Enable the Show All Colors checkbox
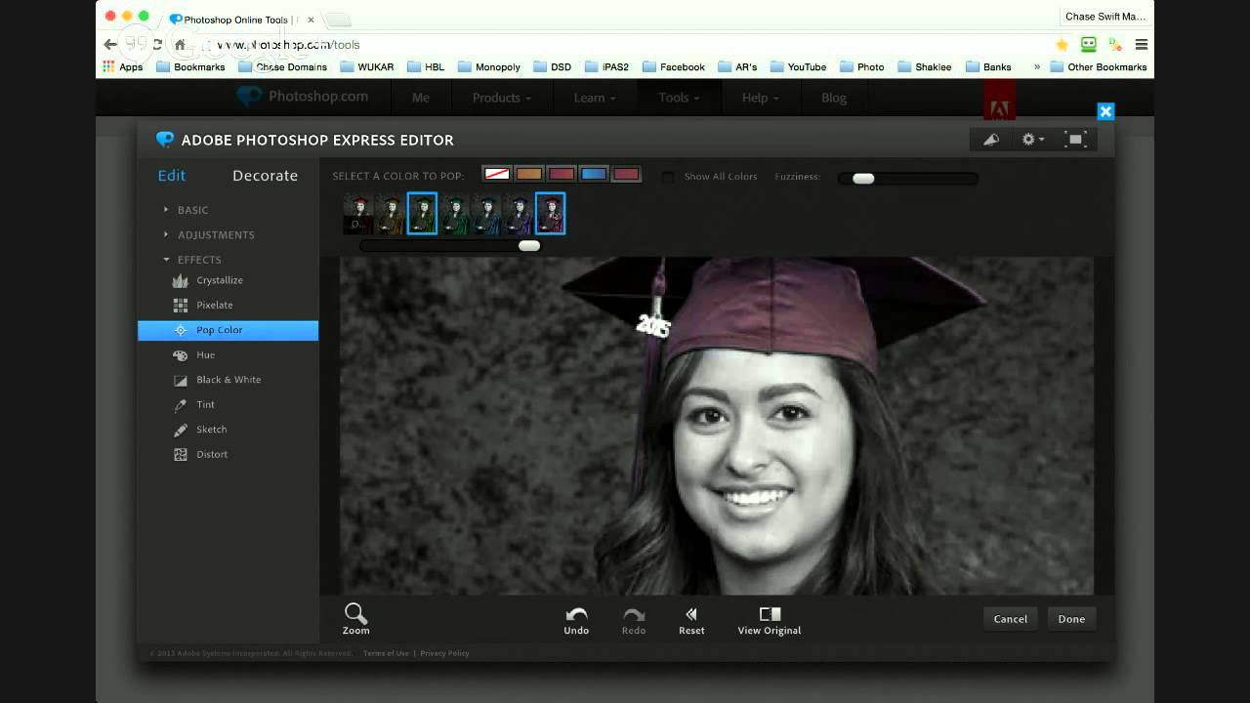Screen dimensions: 1250x703 pyautogui.click(x=669, y=177)
